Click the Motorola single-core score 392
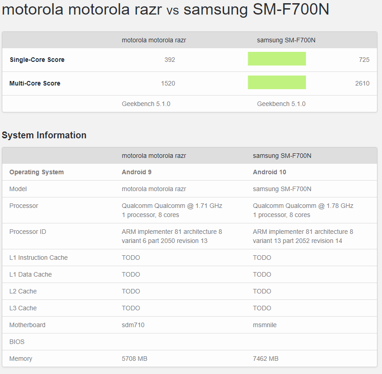Viewport: 382px width, 374px height. click(170, 60)
